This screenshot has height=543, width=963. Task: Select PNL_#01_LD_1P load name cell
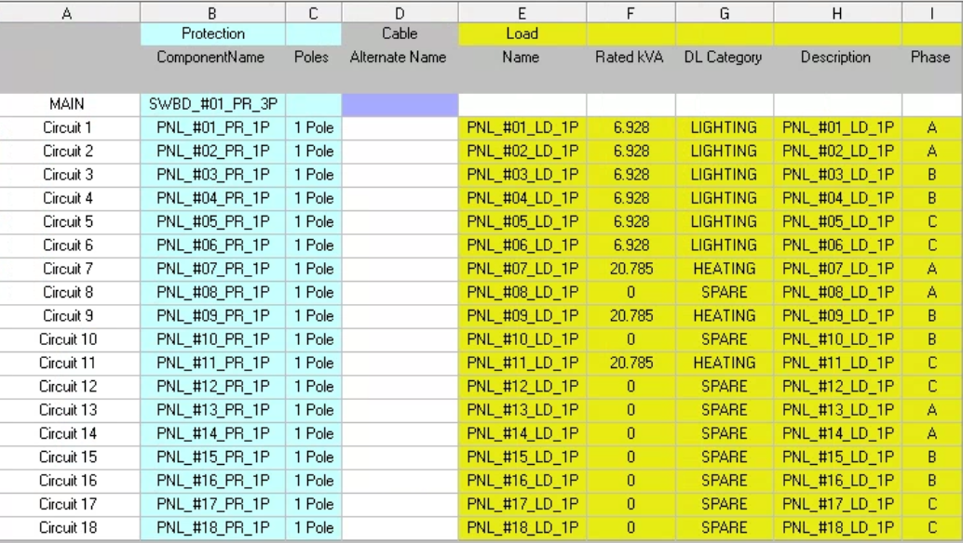coord(521,127)
